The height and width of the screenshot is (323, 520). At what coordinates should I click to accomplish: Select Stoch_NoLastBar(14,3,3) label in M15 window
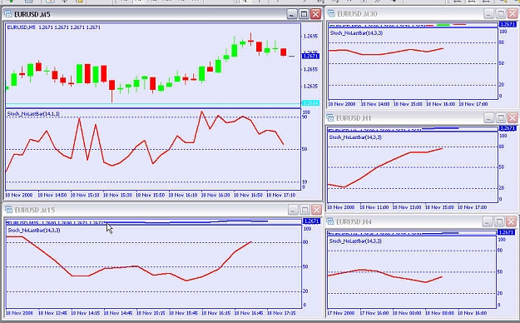click(34, 230)
